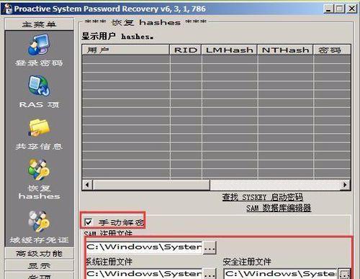The width and height of the screenshot is (360, 279).
Task: Toggle the 手动解密 checkbox
Action: tap(89, 222)
